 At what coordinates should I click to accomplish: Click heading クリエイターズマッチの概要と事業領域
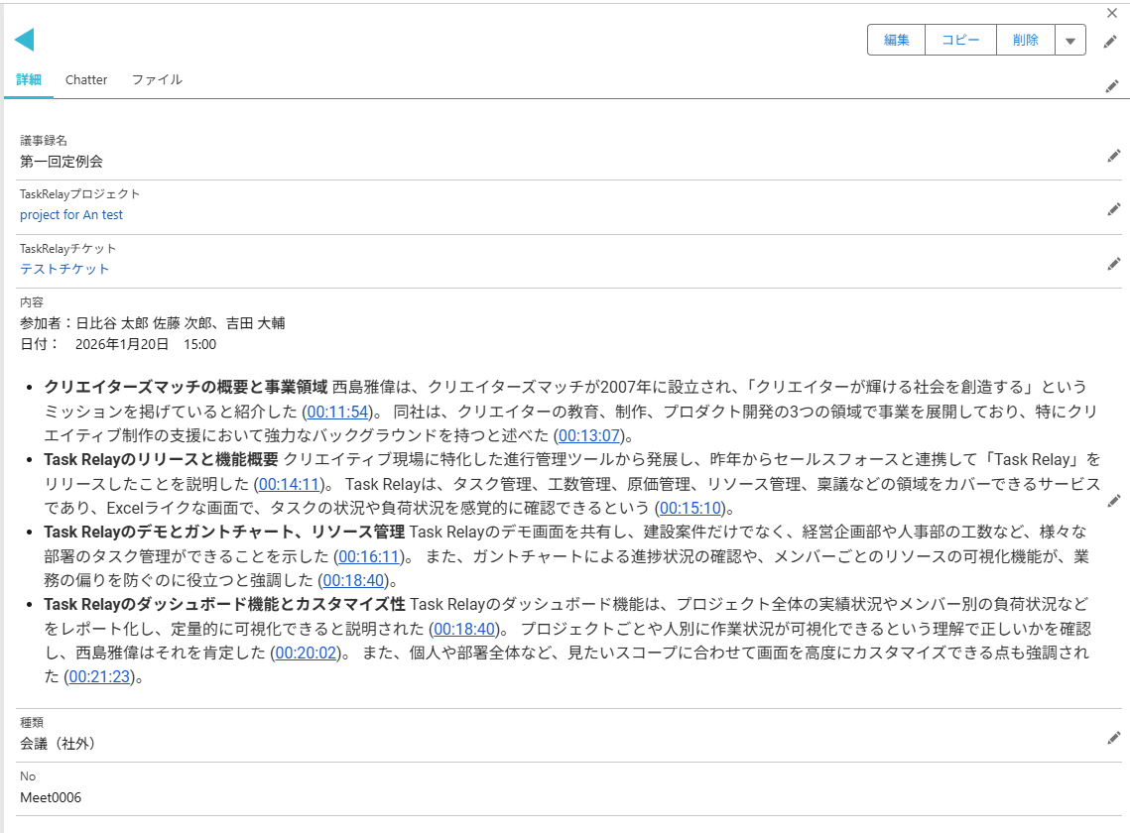(186, 387)
